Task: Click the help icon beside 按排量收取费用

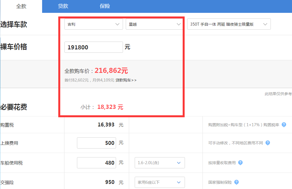Action: (240, 163)
